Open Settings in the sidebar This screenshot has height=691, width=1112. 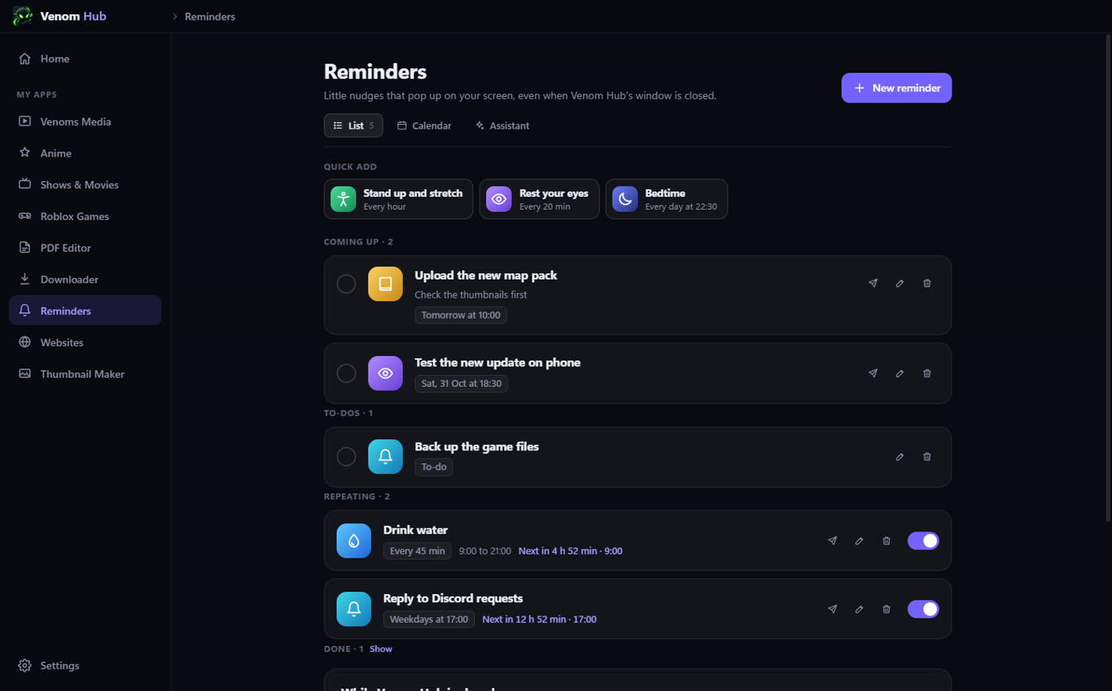[x=85, y=666]
